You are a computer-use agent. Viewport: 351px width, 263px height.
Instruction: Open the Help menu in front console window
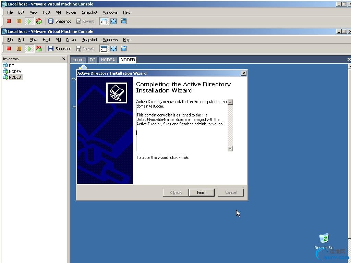point(127,40)
